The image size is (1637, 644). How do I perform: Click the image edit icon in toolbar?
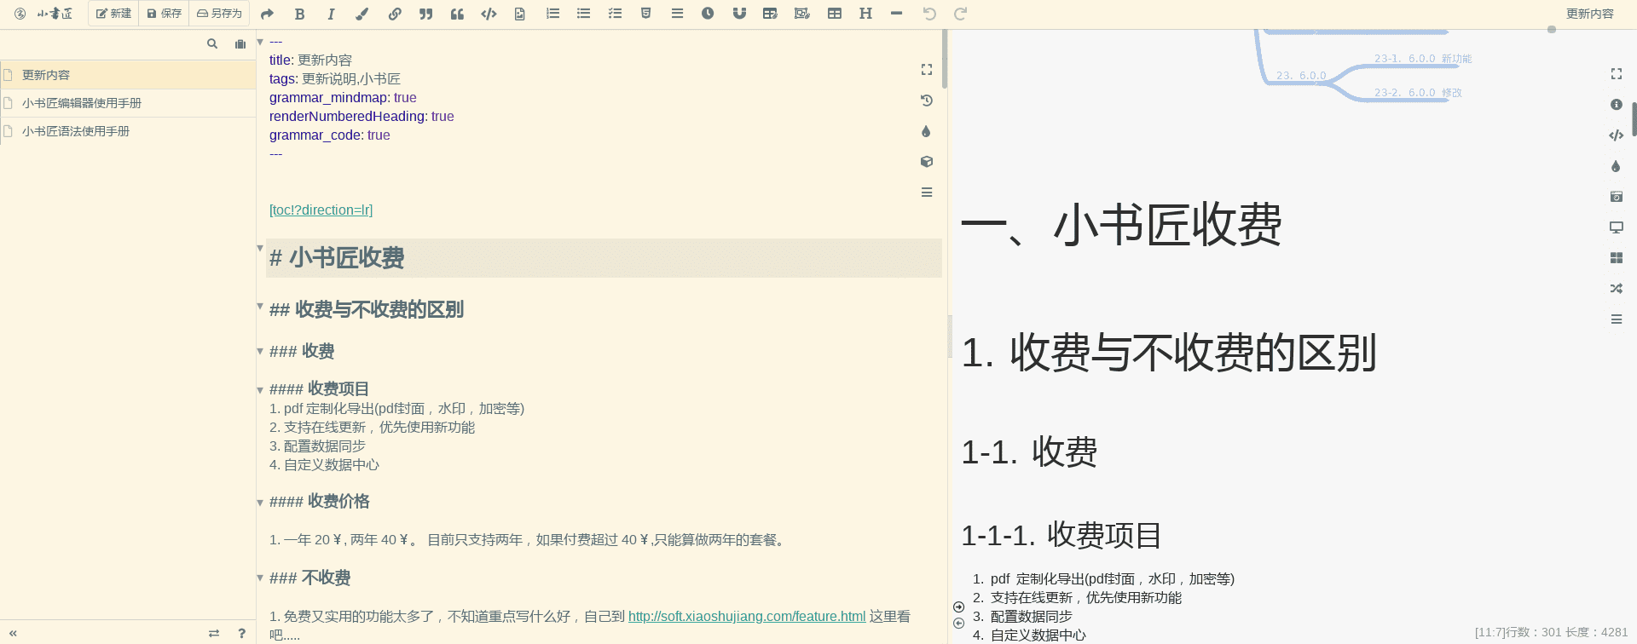click(x=801, y=14)
